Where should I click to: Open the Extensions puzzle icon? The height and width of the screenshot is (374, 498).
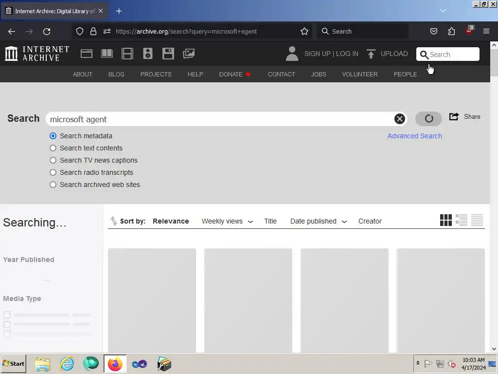[451, 32]
